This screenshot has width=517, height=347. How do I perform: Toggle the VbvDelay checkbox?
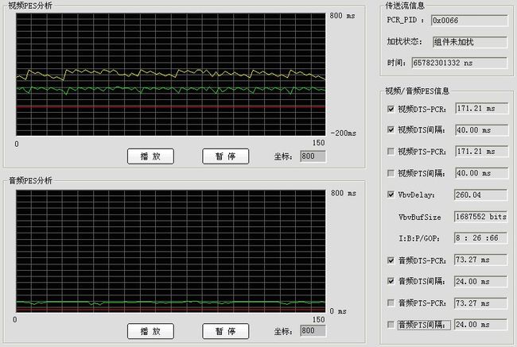[x=391, y=195]
